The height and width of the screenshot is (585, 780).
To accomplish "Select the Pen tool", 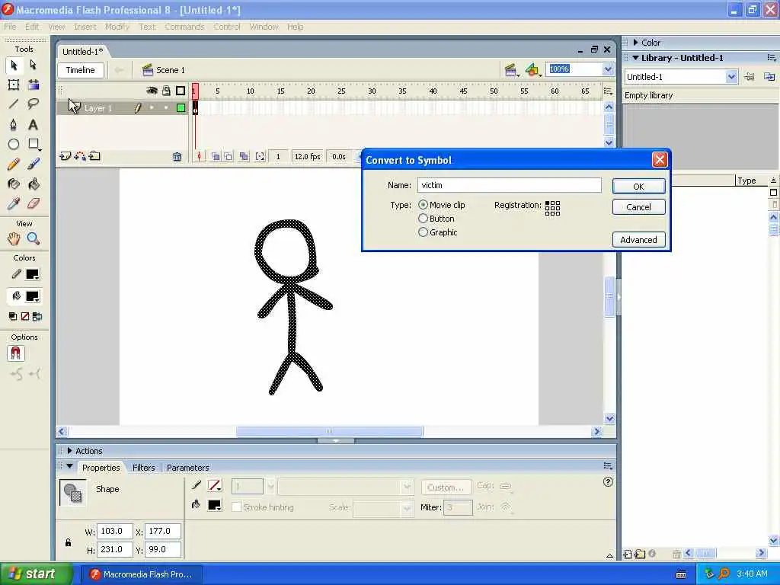I will [x=14, y=124].
